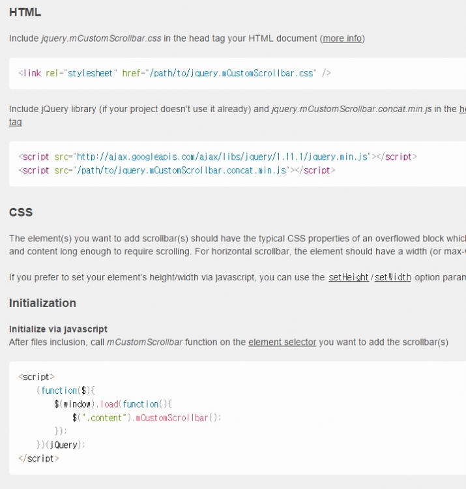Click the .content mCustomScrollbar() call line
The width and height of the screenshot is (466, 489).
coord(147,417)
